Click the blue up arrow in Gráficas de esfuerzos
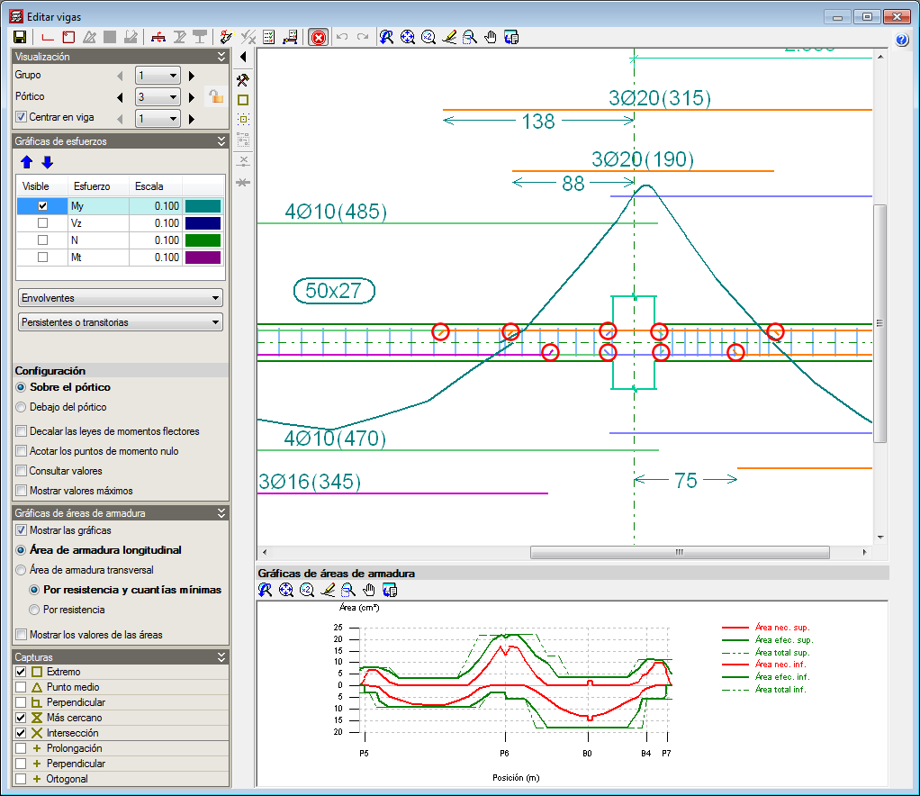 tap(27, 162)
